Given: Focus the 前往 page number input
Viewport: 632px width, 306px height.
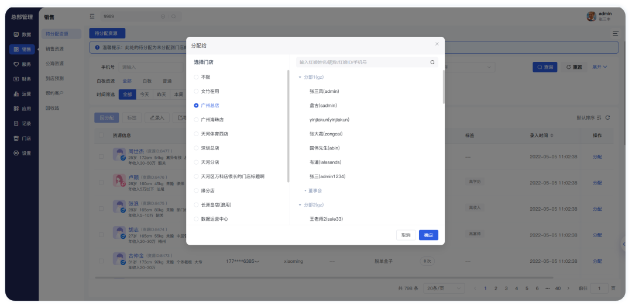Looking at the screenshot, I should [599, 288].
